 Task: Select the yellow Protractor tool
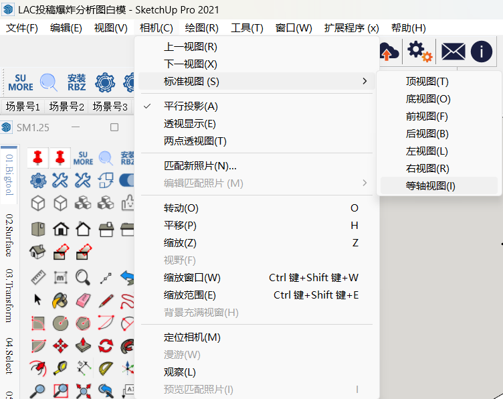[106, 368]
